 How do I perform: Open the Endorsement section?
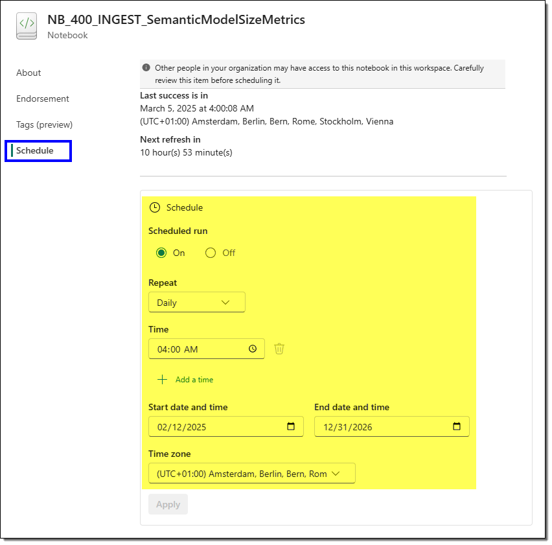pyautogui.click(x=42, y=99)
